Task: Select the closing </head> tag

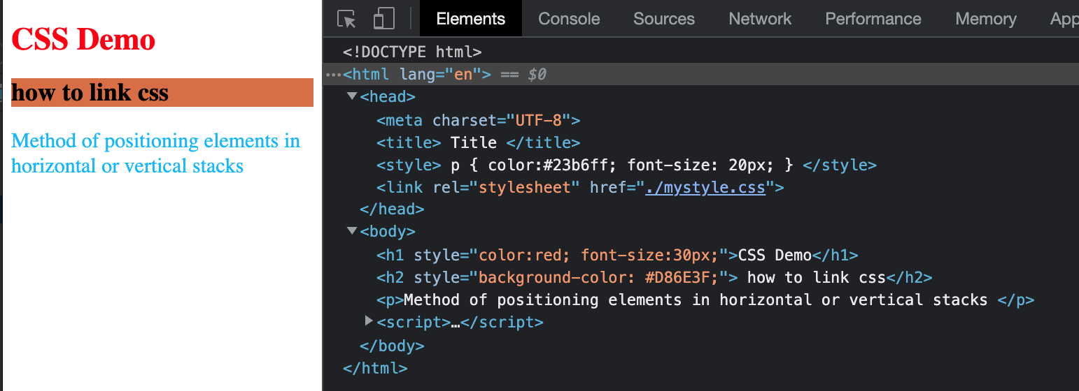Action: 392,209
